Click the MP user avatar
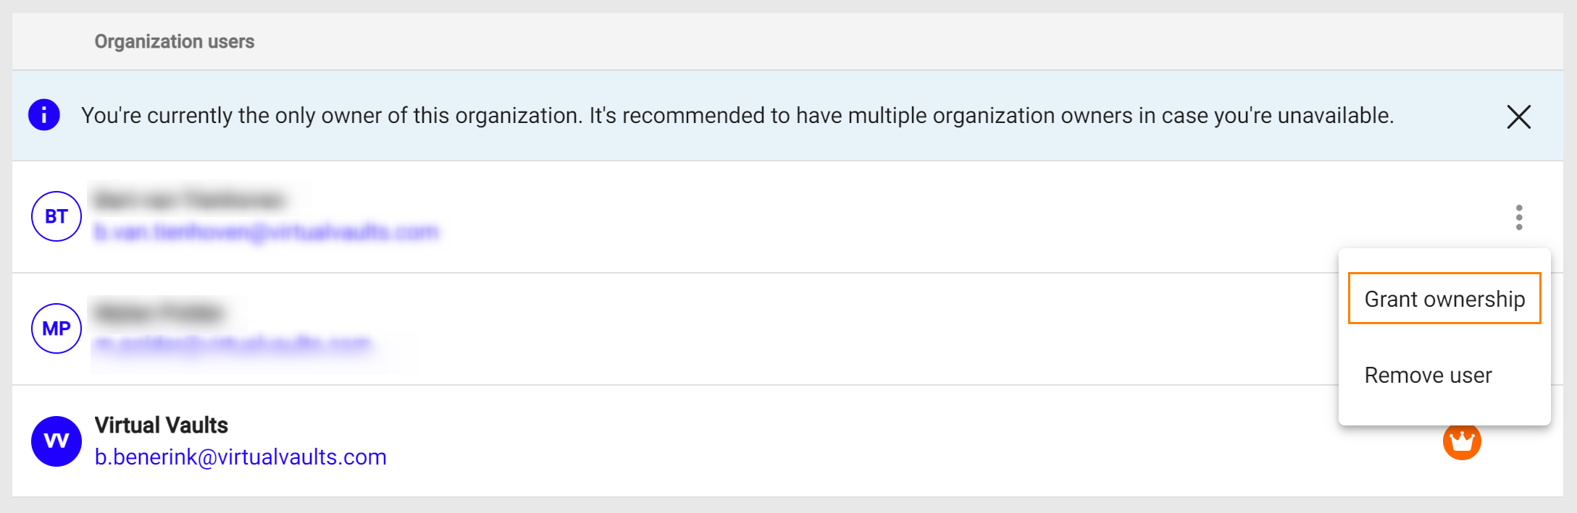This screenshot has width=1577, height=513. 57,328
